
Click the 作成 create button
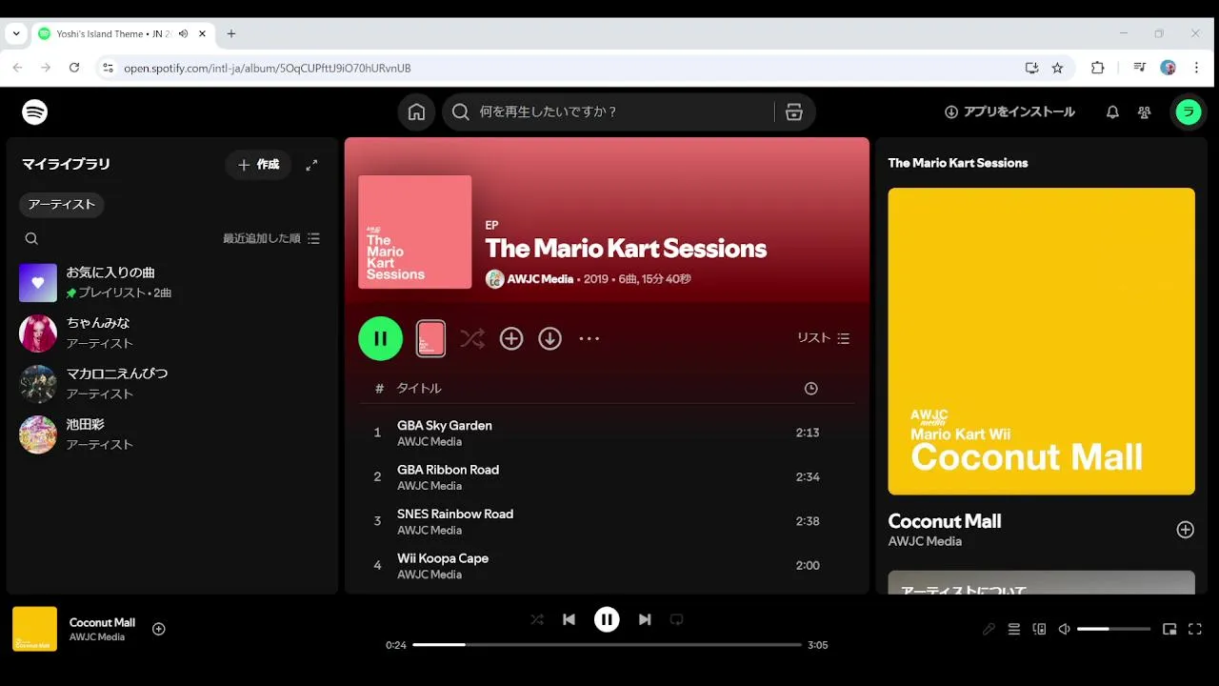pyautogui.click(x=258, y=165)
